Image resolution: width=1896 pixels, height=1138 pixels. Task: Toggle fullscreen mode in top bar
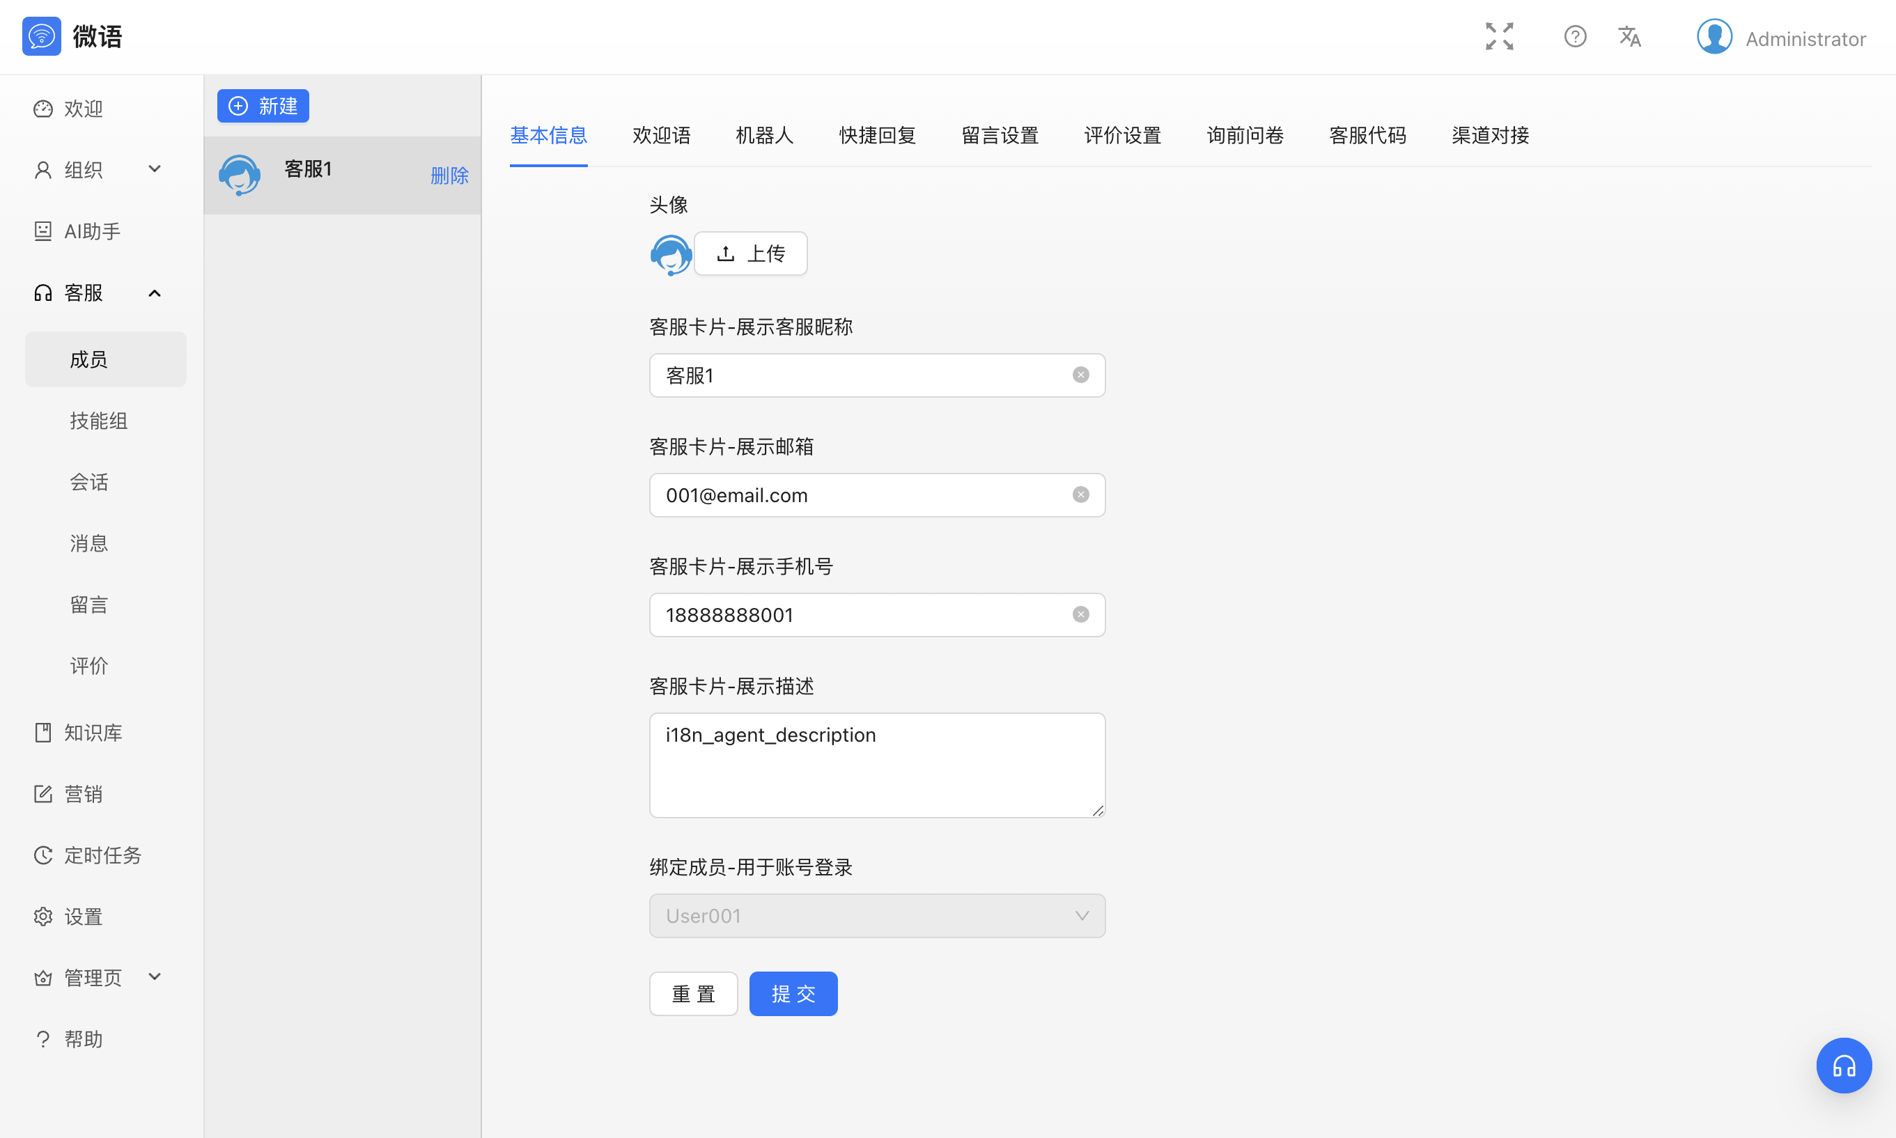pos(1499,36)
